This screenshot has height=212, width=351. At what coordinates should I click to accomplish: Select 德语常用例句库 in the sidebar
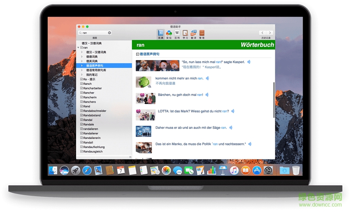point(96,70)
